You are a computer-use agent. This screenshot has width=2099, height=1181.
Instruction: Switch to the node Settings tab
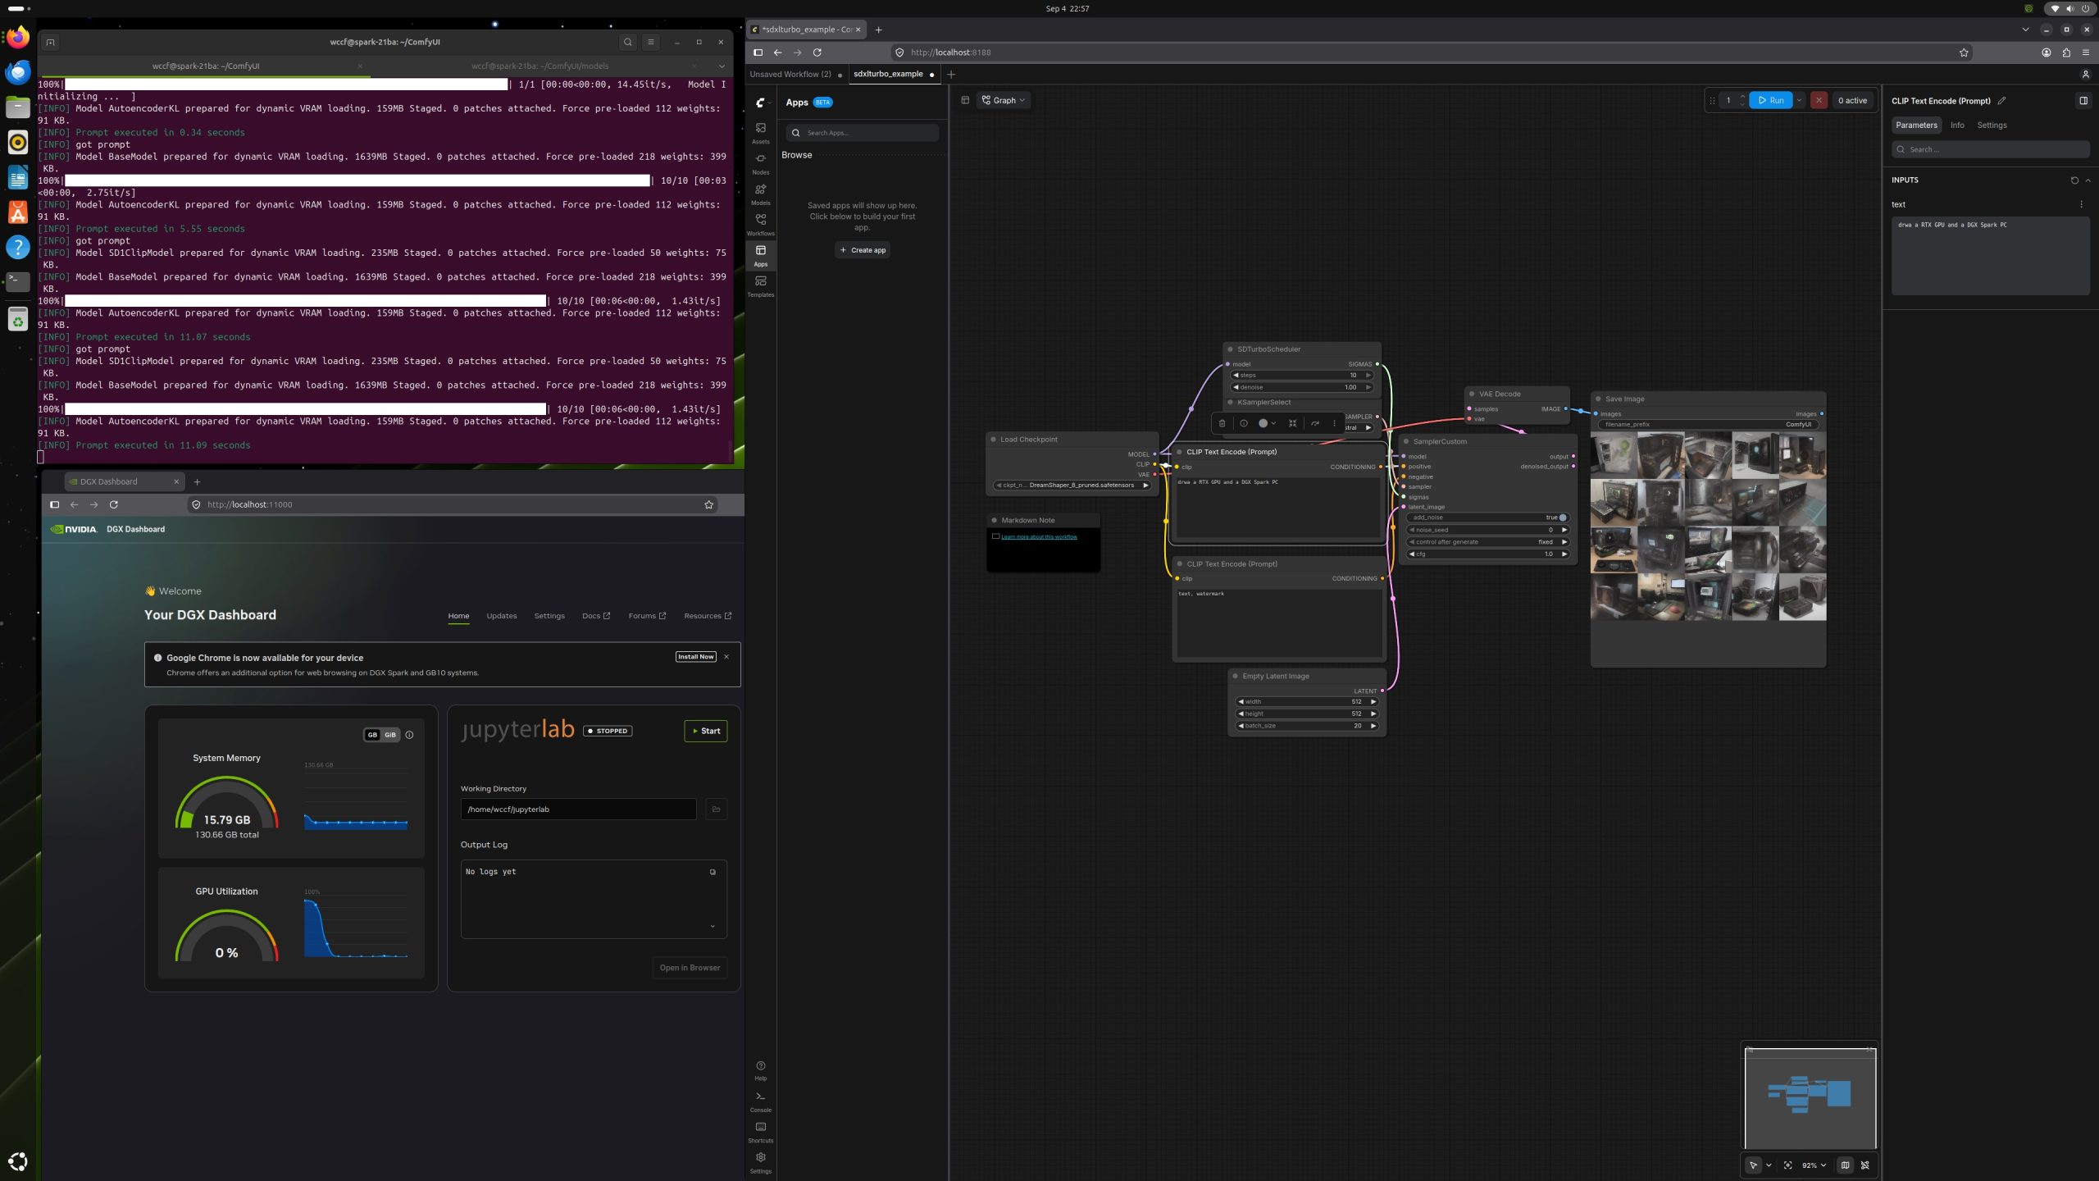coord(1992,125)
